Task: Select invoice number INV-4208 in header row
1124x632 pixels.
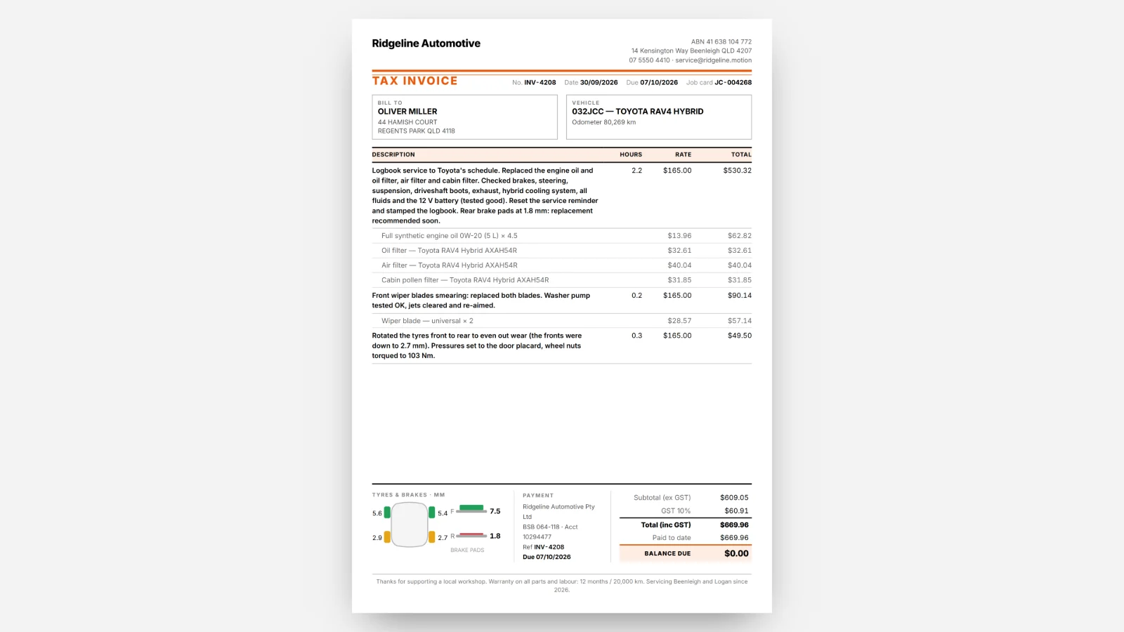Action: [540, 83]
